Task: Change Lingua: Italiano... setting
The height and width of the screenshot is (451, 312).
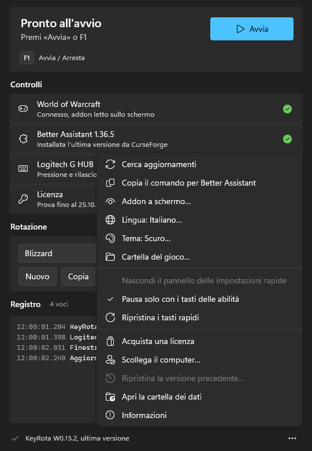Action: coord(200,220)
